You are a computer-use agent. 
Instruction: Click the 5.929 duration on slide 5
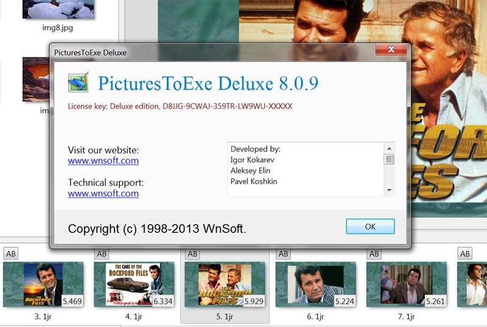(254, 301)
